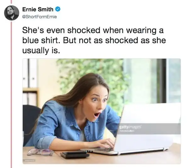
Task: Click the photographer credit under gettyimages
Action: click(127, 131)
